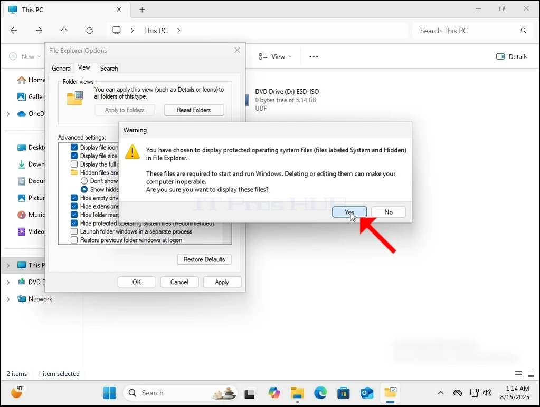The height and width of the screenshot is (407, 540).
Task: Open the Search tab in File Explorer Options
Action: [109, 68]
